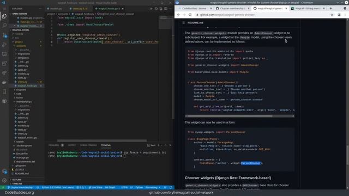Click the remote indicator in status bar
Screen dimensions: 349x196
pos(3,187)
